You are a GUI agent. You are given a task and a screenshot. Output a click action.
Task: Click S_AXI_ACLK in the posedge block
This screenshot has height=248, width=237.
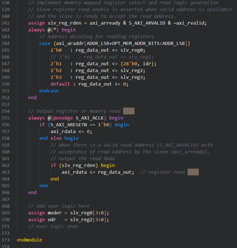(91, 118)
